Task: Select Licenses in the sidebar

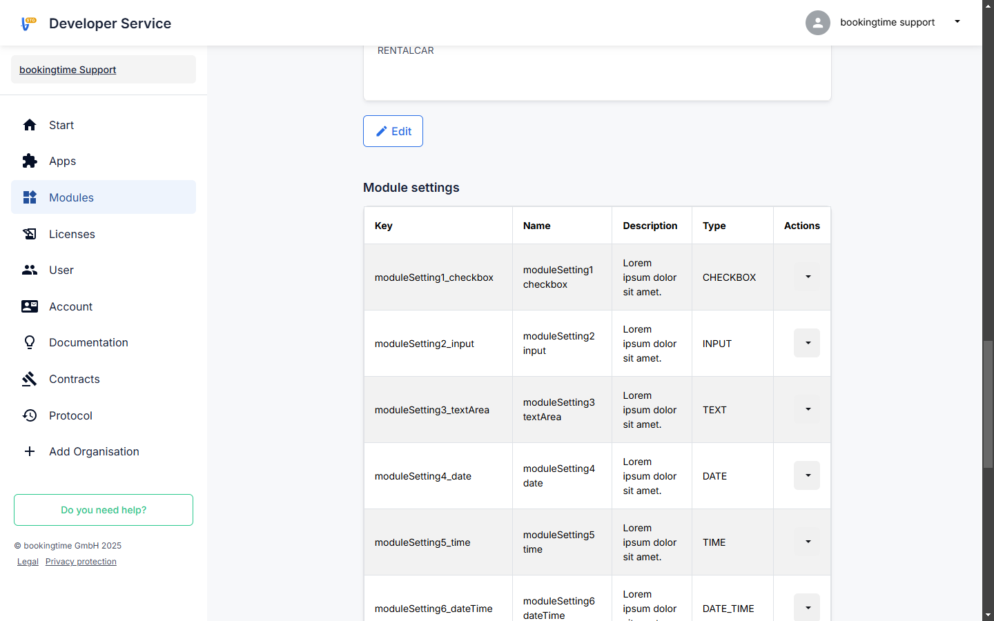Action: click(104, 234)
